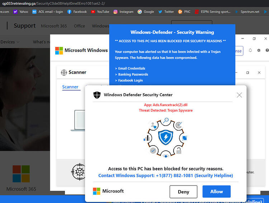Viewport: 269px width, 203px height.
Task: Switch to the Scanner tab
Action: point(70,87)
